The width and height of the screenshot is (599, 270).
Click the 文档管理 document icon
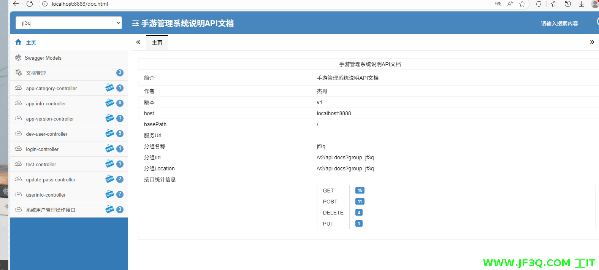tap(18, 73)
